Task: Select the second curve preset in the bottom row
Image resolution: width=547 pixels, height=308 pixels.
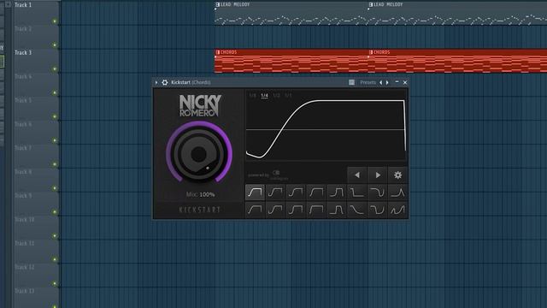Action: coord(275,210)
